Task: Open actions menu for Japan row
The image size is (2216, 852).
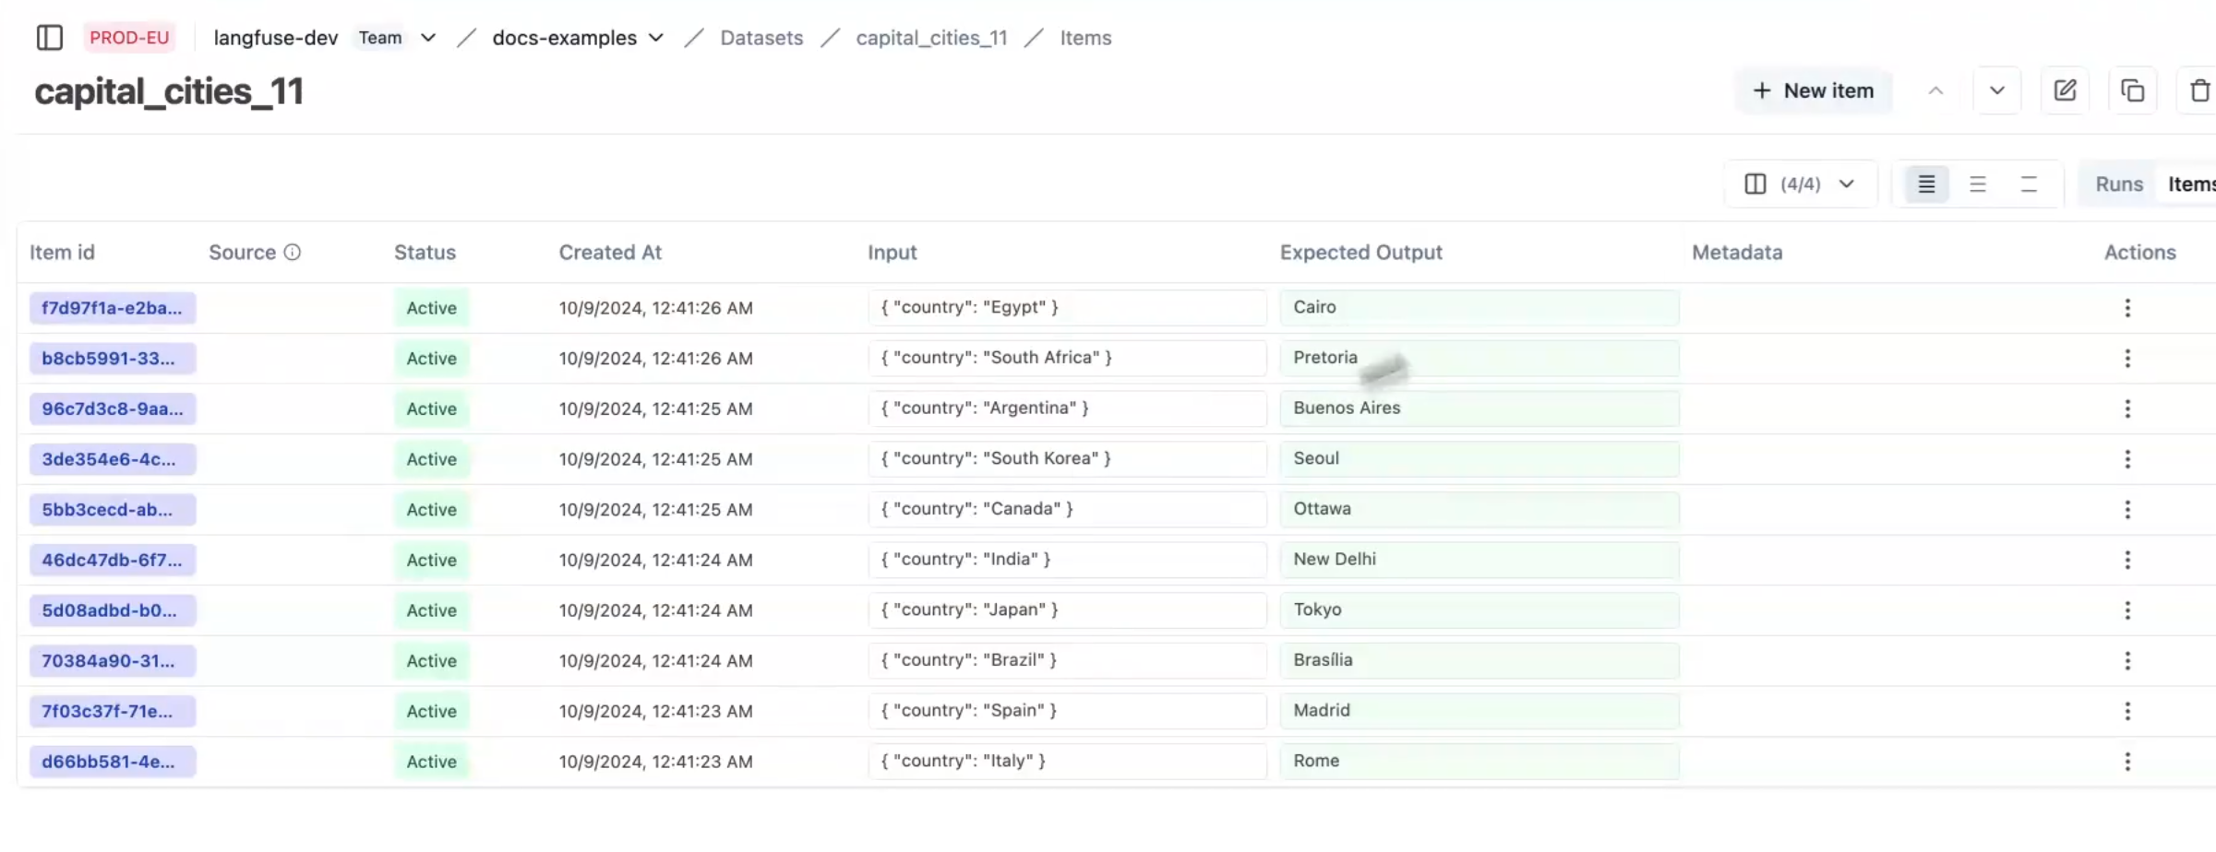Action: [2127, 610]
